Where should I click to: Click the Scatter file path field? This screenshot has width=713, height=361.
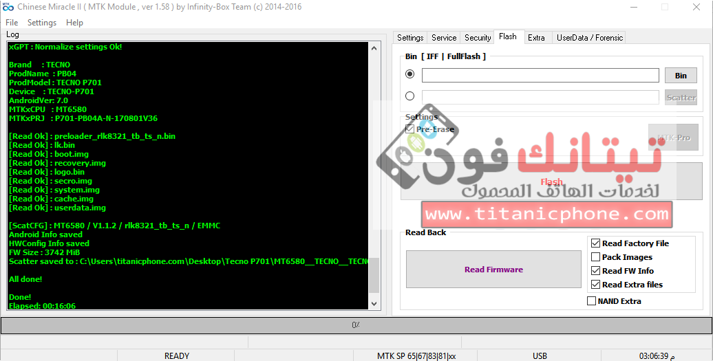(x=540, y=97)
